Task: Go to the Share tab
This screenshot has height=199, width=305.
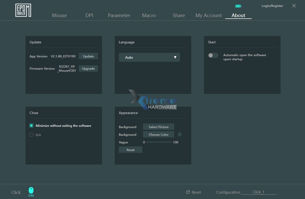Action: (179, 15)
